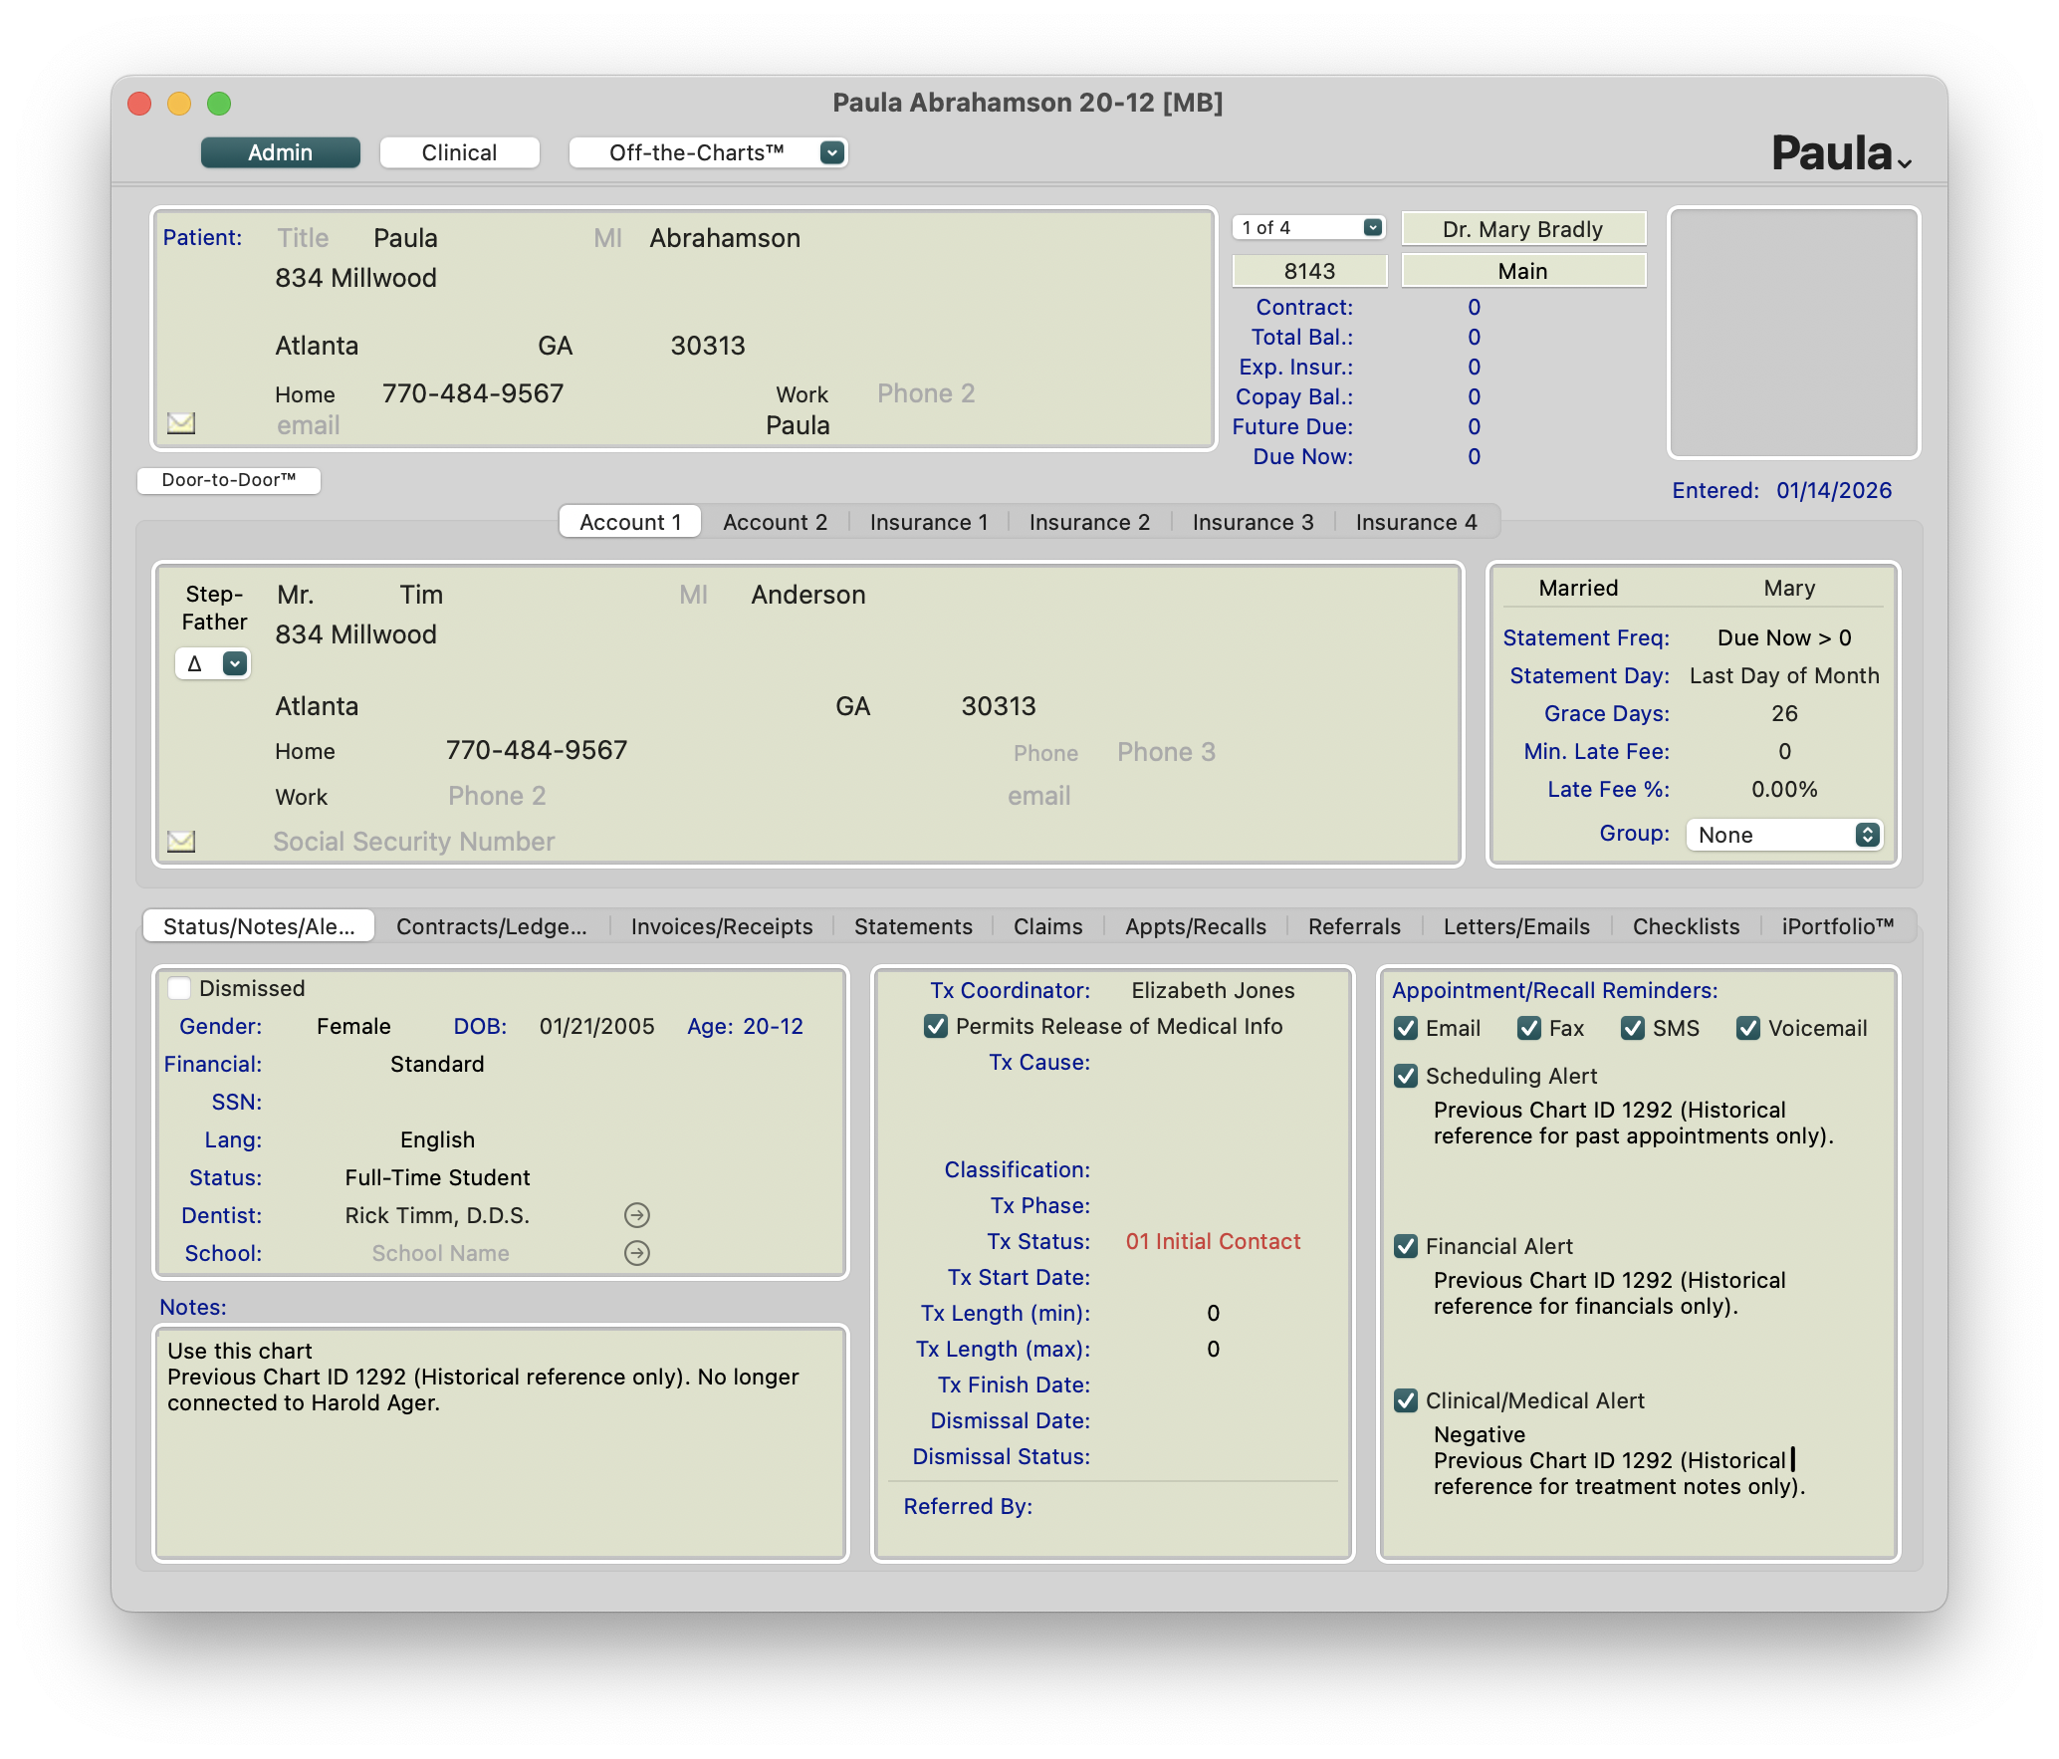2059x1759 pixels.
Task: Expand the Off-the-Charts dropdown
Action: (x=832, y=152)
